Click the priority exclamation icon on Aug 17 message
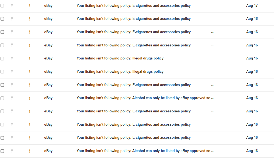 29,6
